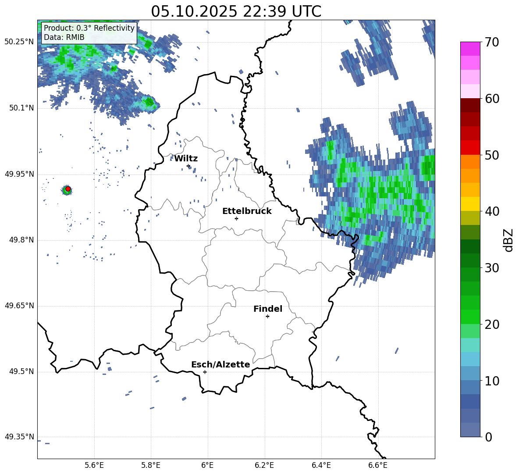The width and height of the screenshot is (519, 474).
Task: Pick the orange swatch just below 50 dBZ
Action: tap(470, 162)
